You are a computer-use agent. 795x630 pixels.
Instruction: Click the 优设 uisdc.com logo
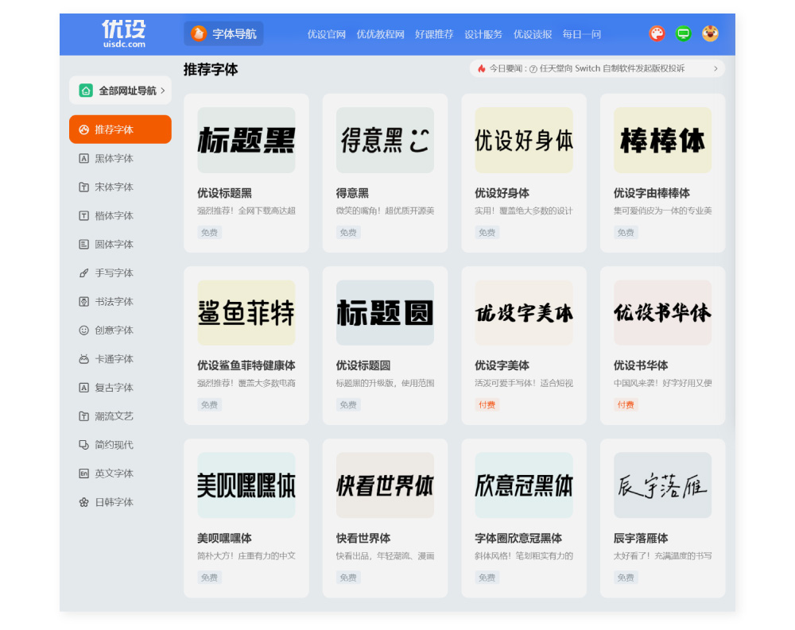[124, 33]
